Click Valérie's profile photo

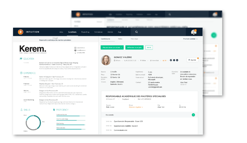(106, 60)
